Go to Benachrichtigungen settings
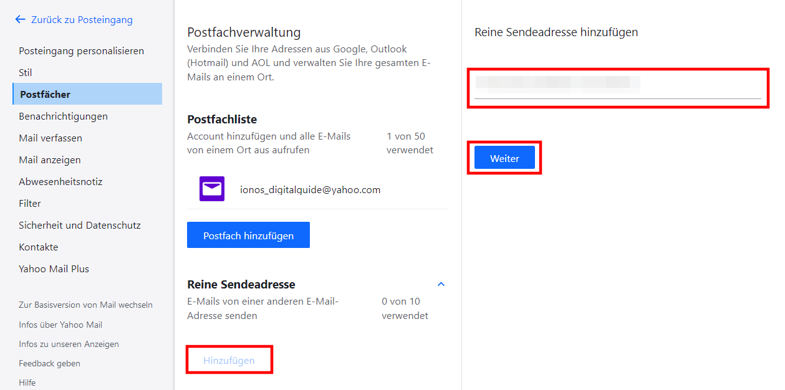Viewport: 785px width, 390px height. (x=64, y=117)
